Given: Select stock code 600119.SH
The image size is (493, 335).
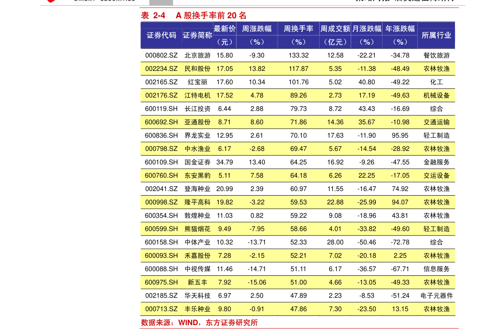Looking at the screenshot, I should tap(161, 109).
